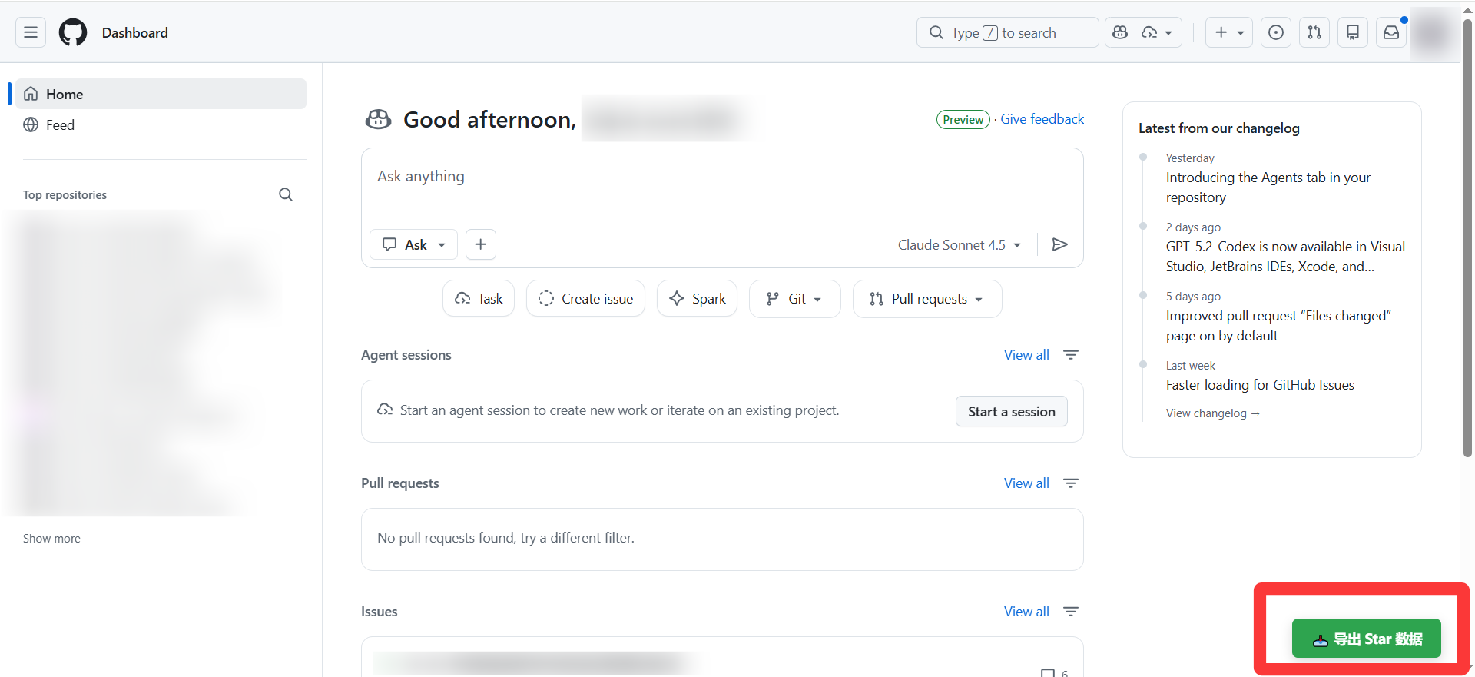The height and width of the screenshot is (677, 1475).
Task: View all in the Issues section
Action: 1026,611
